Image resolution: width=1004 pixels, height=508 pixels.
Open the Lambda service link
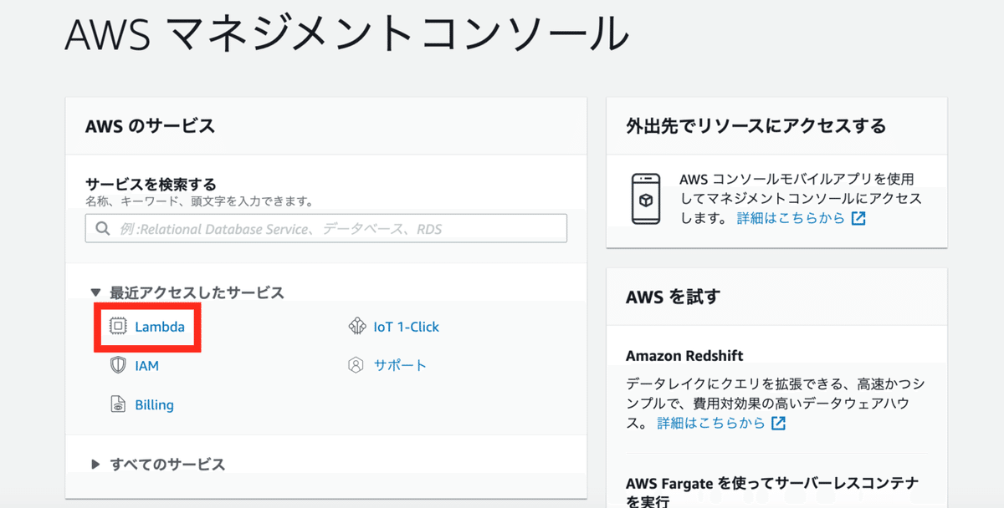[160, 326]
